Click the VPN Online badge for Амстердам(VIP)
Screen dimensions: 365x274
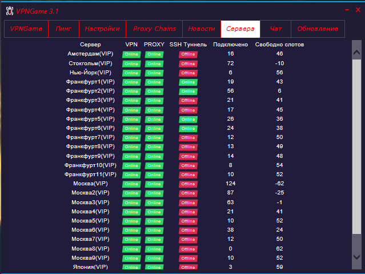pos(131,54)
